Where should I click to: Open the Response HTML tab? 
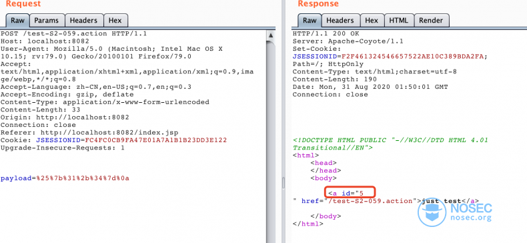399,21
